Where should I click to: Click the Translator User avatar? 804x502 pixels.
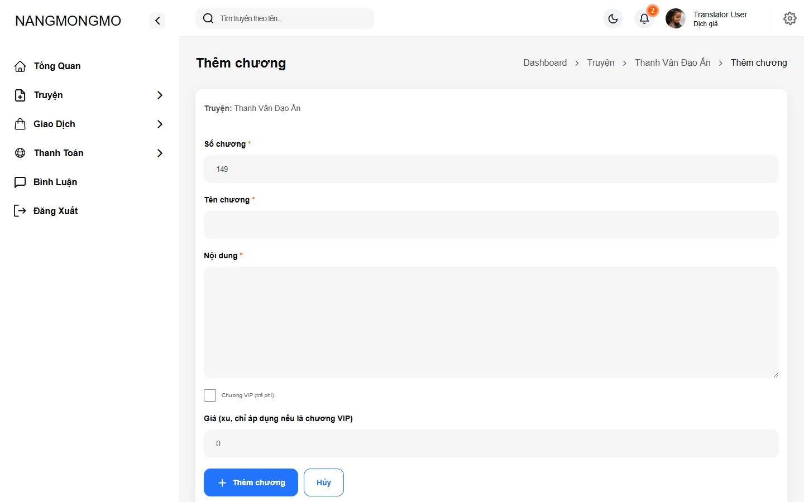pos(676,18)
